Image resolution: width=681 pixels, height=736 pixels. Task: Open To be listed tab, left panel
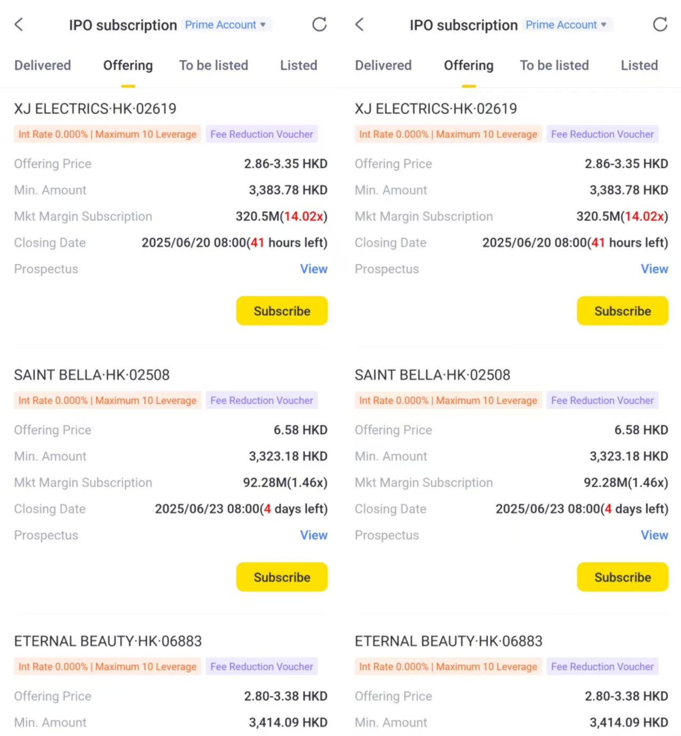click(x=214, y=65)
